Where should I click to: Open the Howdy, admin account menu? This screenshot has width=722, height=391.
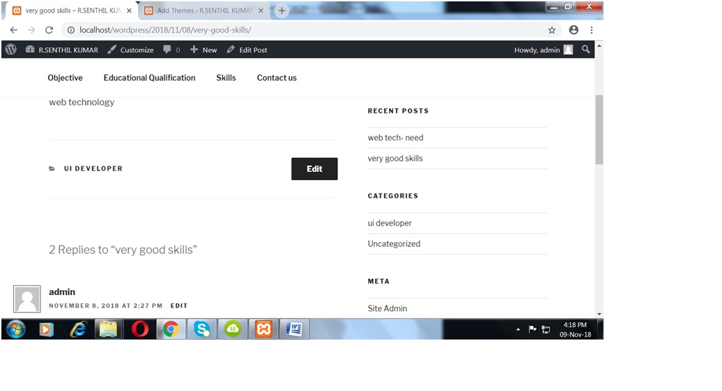coord(543,49)
